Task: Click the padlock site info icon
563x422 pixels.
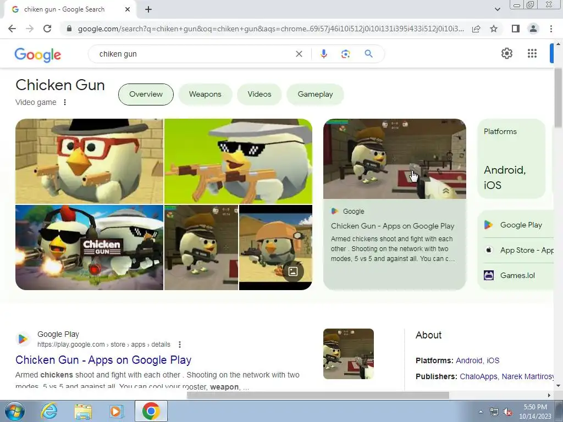Action: (x=69, y=29)
